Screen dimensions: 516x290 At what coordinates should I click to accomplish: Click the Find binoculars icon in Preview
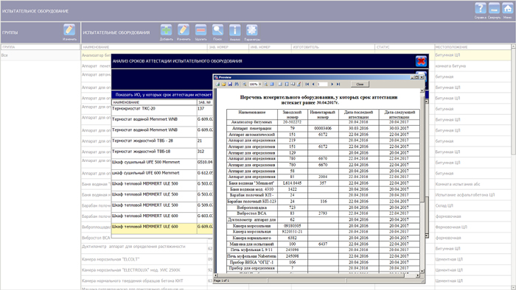click(x=237, y=84)
